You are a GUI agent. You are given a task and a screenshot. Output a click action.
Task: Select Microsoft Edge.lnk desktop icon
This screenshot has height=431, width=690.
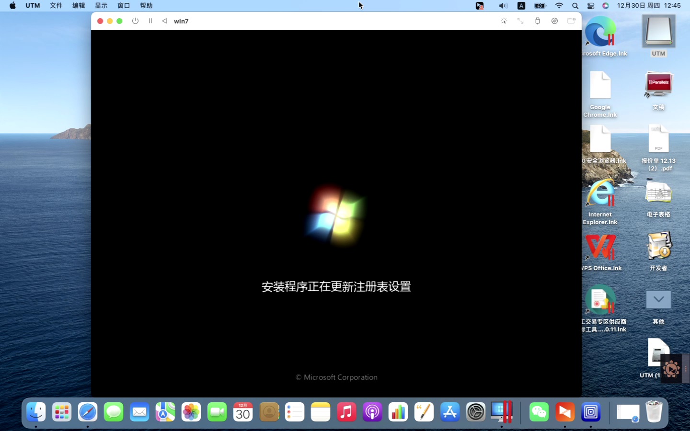point(601,32)
